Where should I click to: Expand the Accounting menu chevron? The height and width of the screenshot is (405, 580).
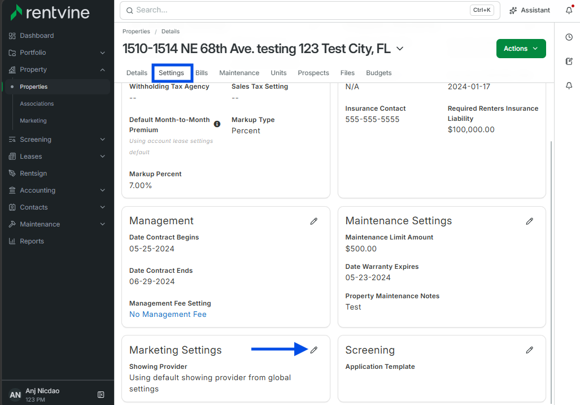(x=102, y=190)
